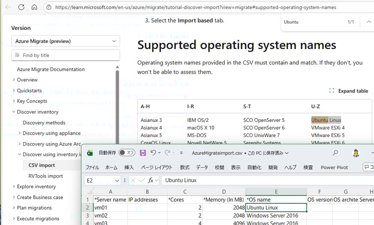Viewport: 374px width, 225px height.
Task: Expand Discovery using appliance
Action: pyautogui.click(x=20, y=133)
